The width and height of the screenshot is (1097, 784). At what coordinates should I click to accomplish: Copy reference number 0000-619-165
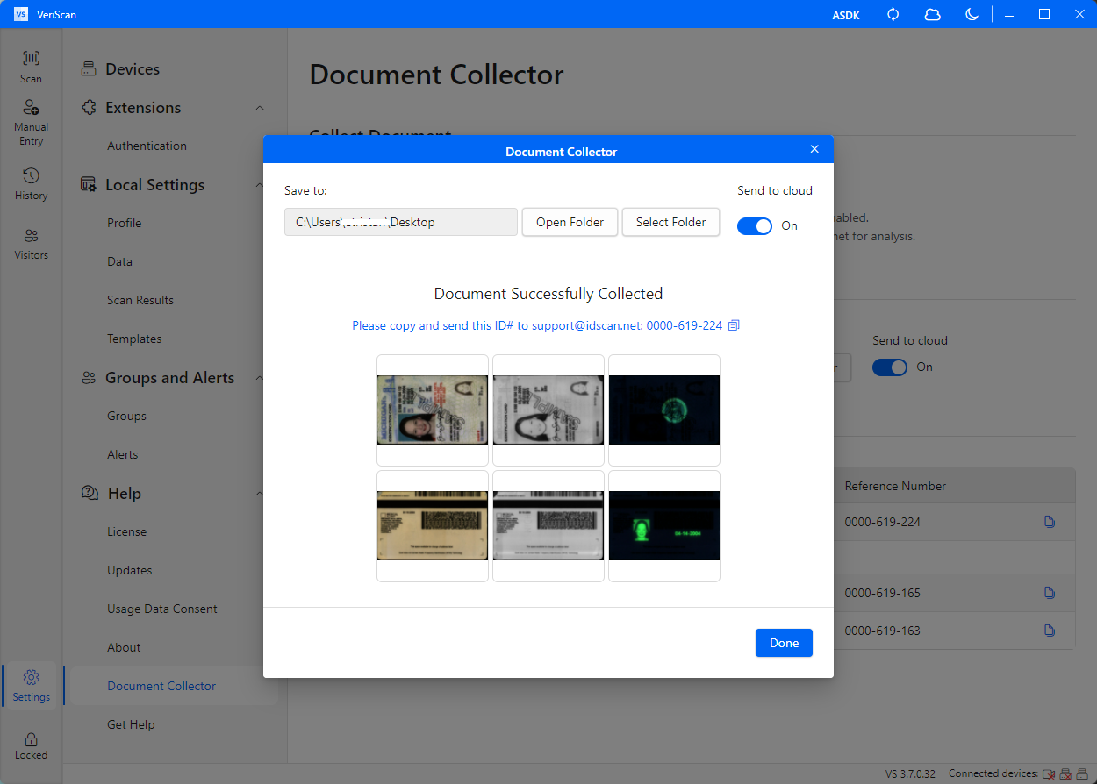(x=1050, y=593)
